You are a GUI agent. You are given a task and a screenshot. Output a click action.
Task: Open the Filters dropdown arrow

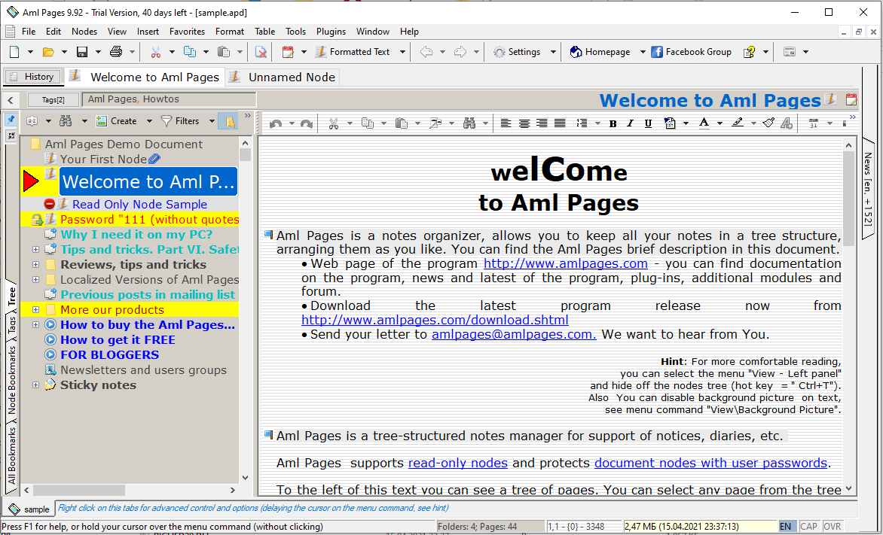coord(212,121)
